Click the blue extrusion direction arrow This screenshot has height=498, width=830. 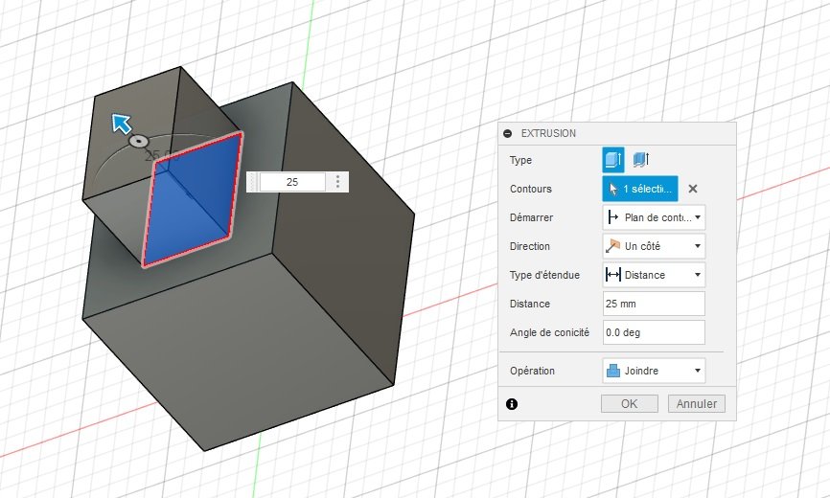click(122, 124)
